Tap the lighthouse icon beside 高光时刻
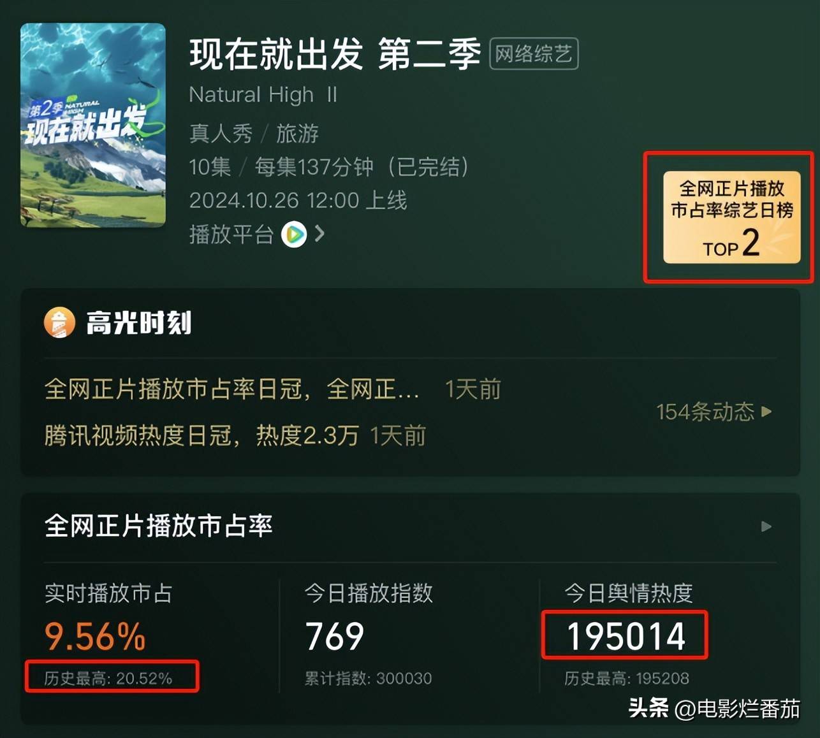The height and width of the screenshot is (738, 820). [x=59, y=322]
